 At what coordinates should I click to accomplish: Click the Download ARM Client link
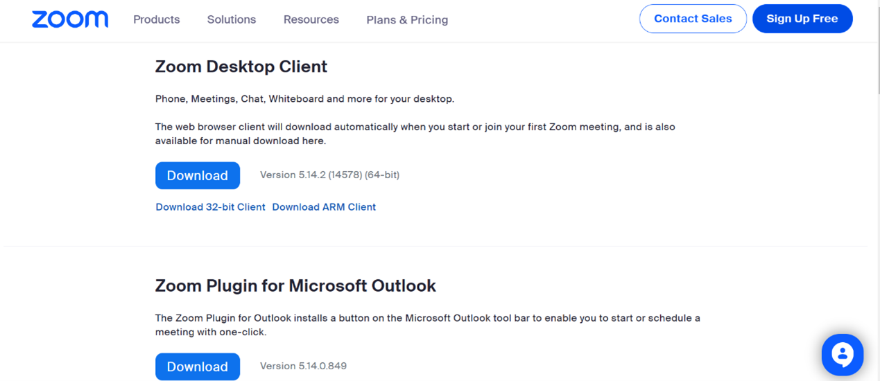(x=324, y=206)
